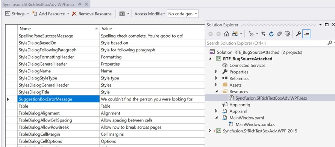Close the Syncfusion.SfRichTextBoxAdv.WPF.resx tab
335x147 pixels.
point(86,4)
